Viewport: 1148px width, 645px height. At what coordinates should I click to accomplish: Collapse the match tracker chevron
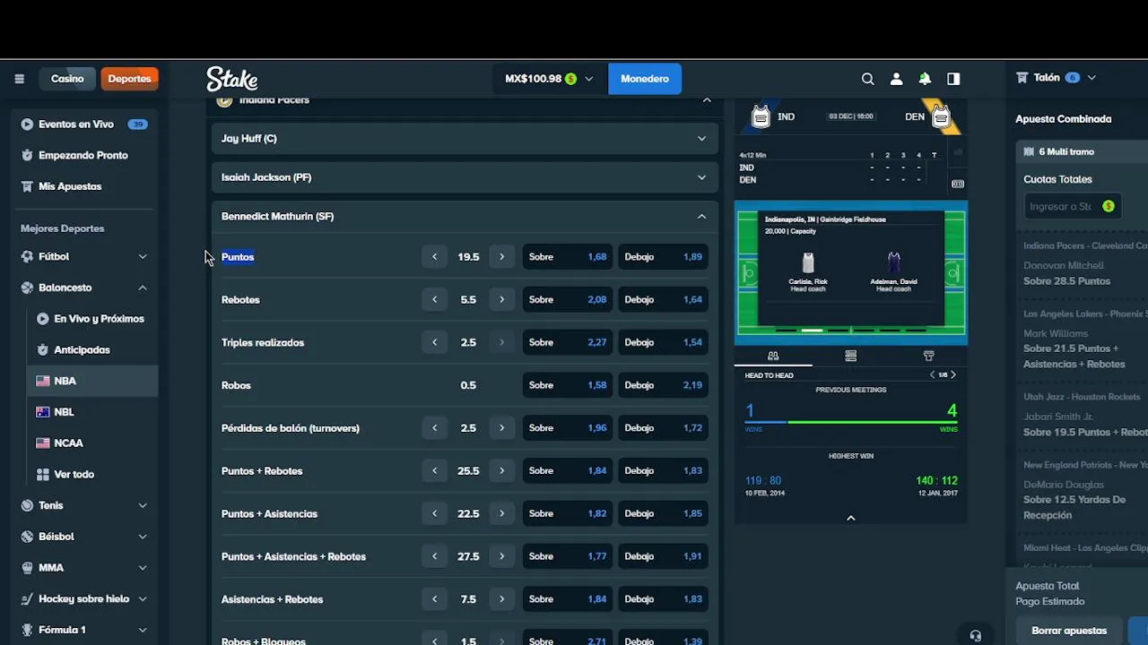851,518
